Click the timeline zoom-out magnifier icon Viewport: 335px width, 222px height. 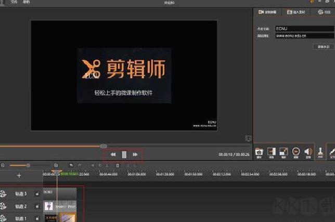coord(3,165)
